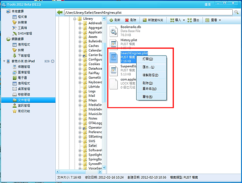This screenshot has height=183, width=242.
Task: Click the import icon in toolbar
Action: (172, 20)
